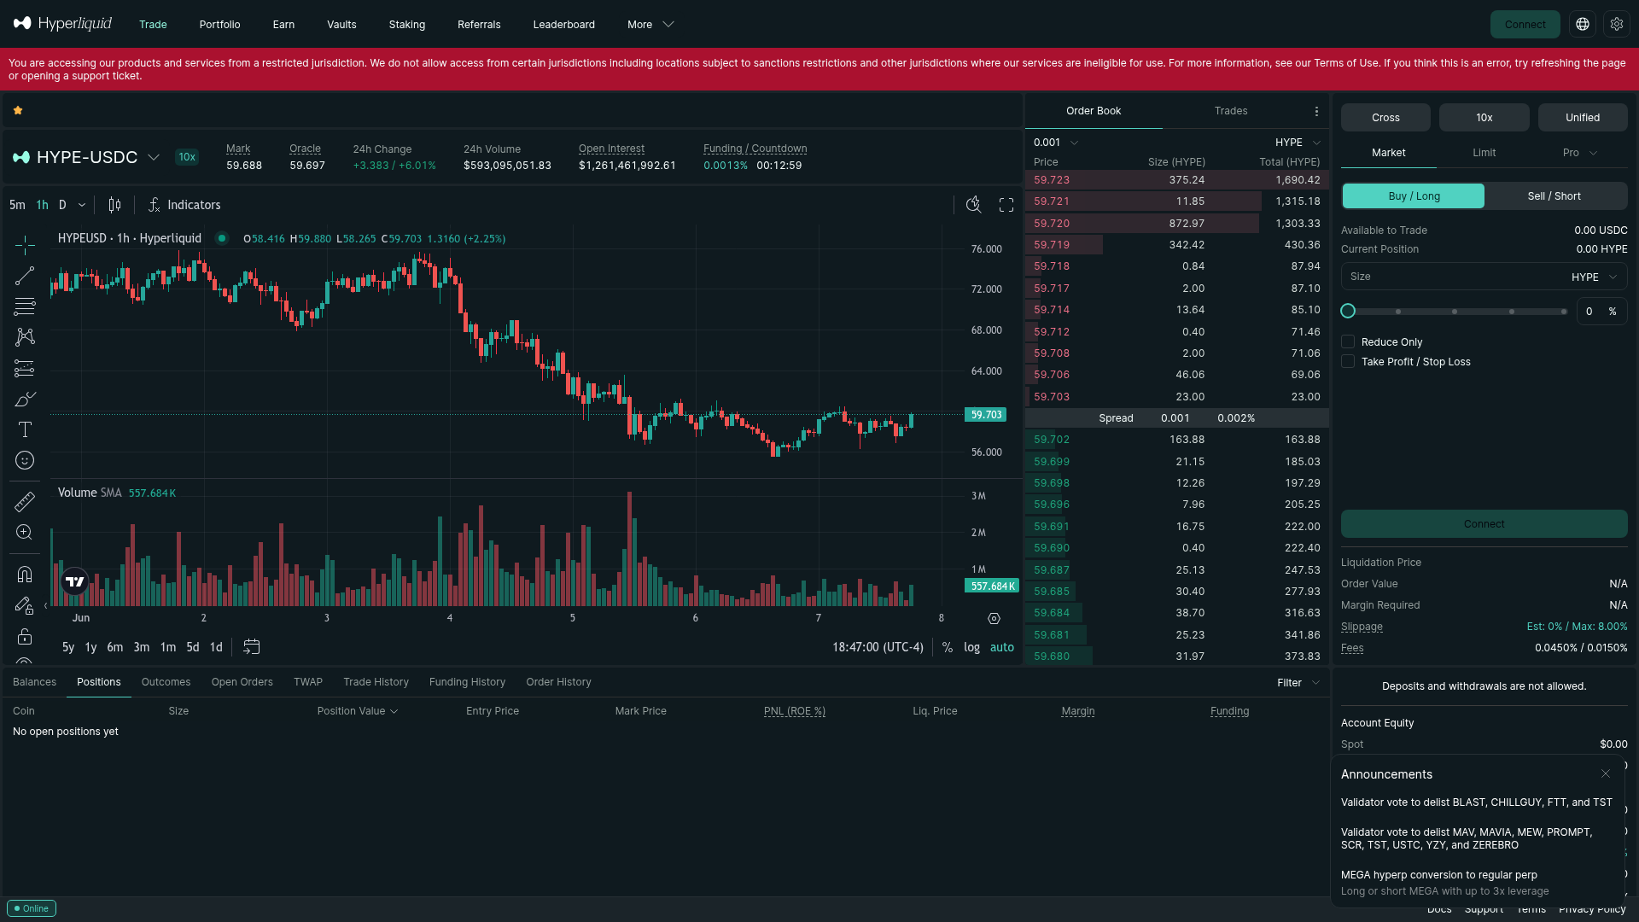
Task: Toggle logarithmic scale on the chart
Action: (972, 647)
